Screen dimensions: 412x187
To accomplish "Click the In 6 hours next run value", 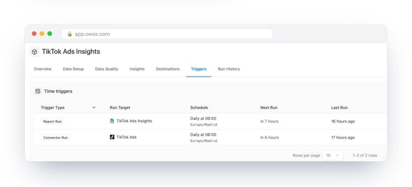I will tap(269, 138).
